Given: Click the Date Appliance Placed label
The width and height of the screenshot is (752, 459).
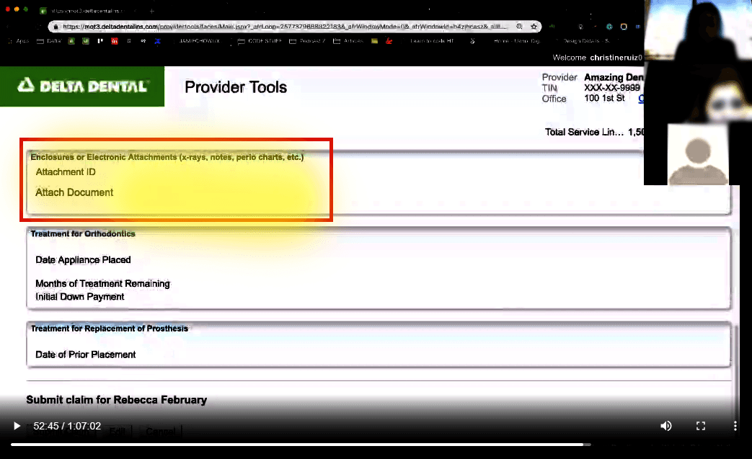Looking at the screenshot, I should (x=83, y=259).
